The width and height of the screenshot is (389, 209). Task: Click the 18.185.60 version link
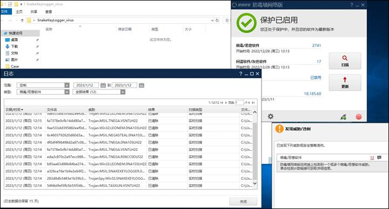coord(313,94)
